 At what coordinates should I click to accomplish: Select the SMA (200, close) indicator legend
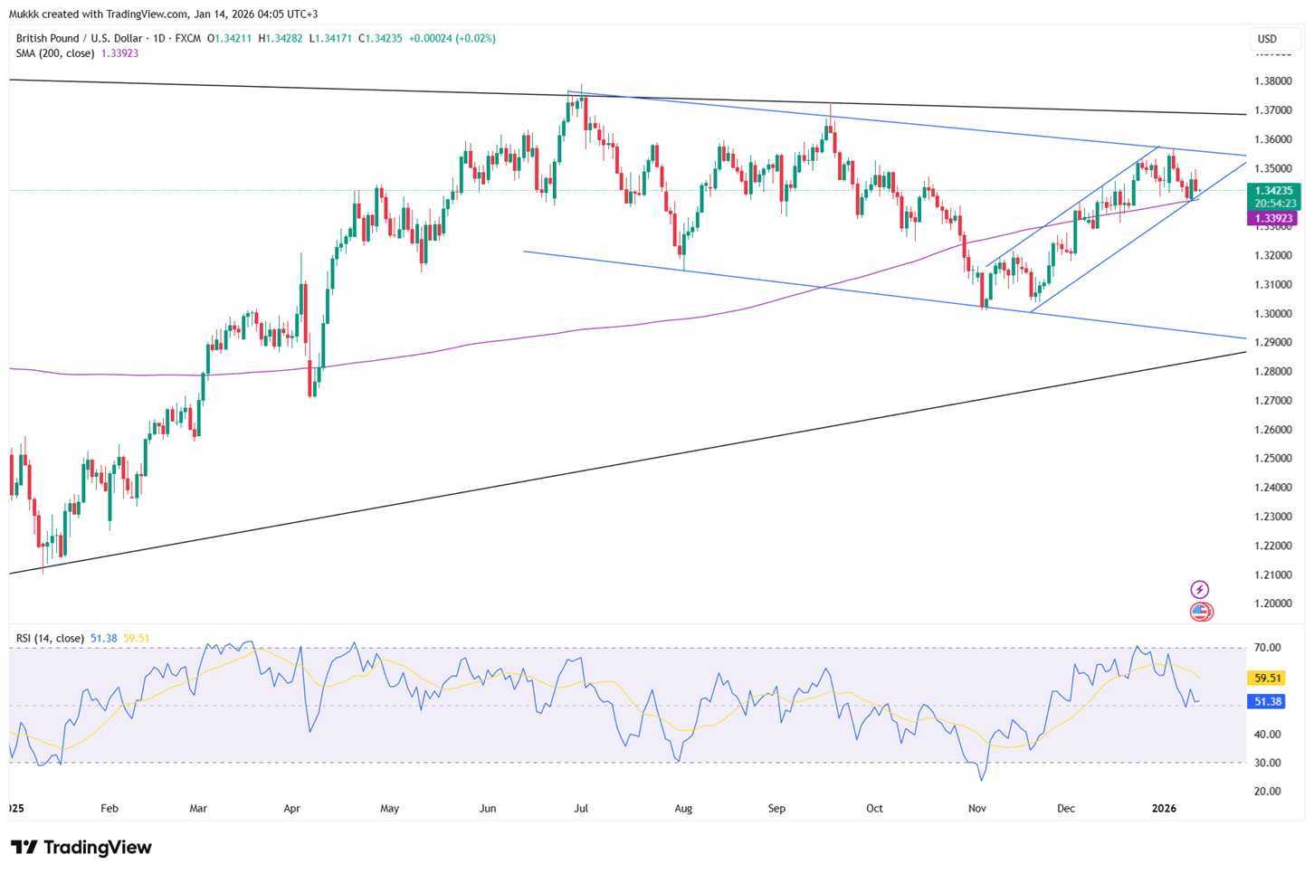(55, 53)
